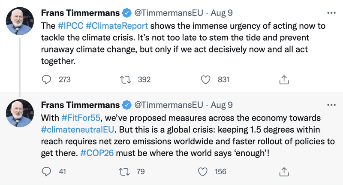Retweet the tweet with 392 retweets
Viewport: 343px width, 185px height.
[x=126, y=80]
